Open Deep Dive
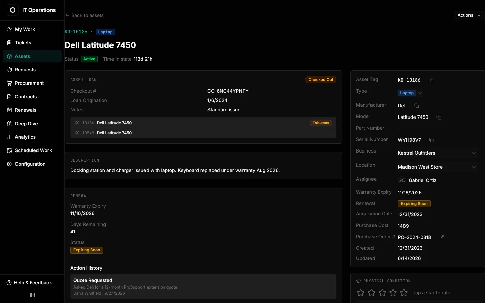Viewport: 485px width, 303px height. tap(32, 124)
